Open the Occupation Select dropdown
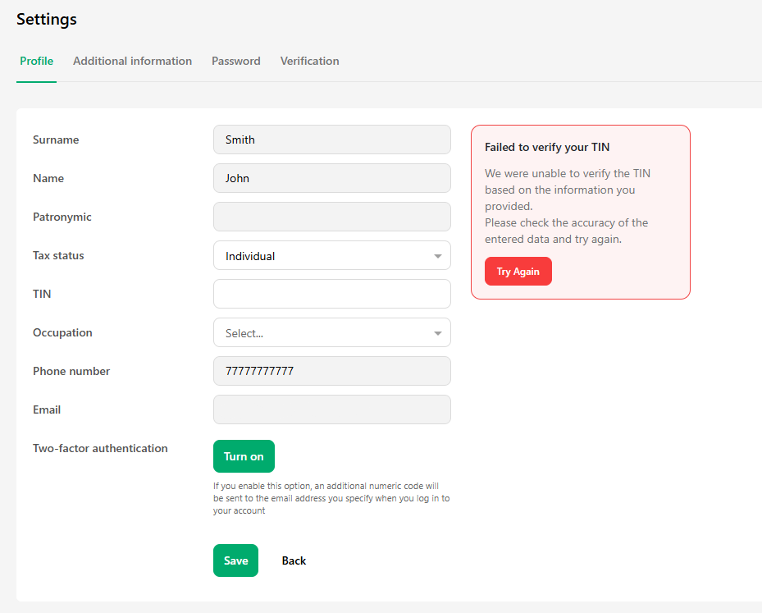This screenshot has width=762, height=613. click(332, 332)
